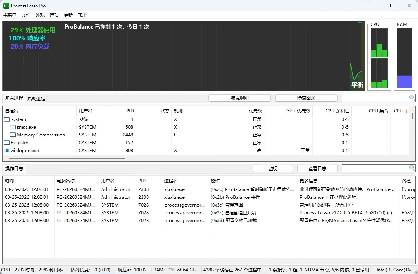Screen dimensions: 418x274
Task: Click inside the process list search field
Action: click(x=375, y=98)
